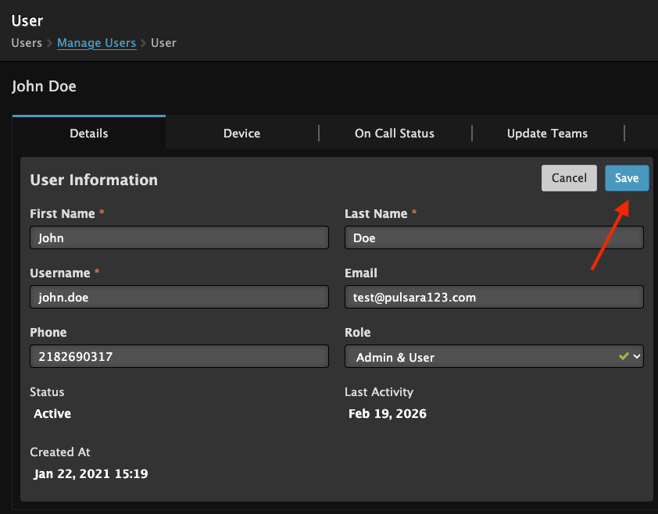
Task: Focus the First Name field containing John
Action: (x=179, y=238)
